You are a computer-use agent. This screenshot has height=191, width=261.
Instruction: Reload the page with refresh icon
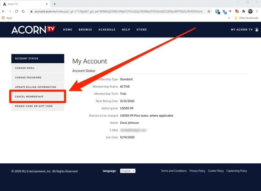click(x=16, y=11)
